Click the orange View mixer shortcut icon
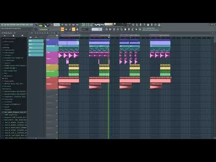The image size is (216, 162). [x=73, y=29]
